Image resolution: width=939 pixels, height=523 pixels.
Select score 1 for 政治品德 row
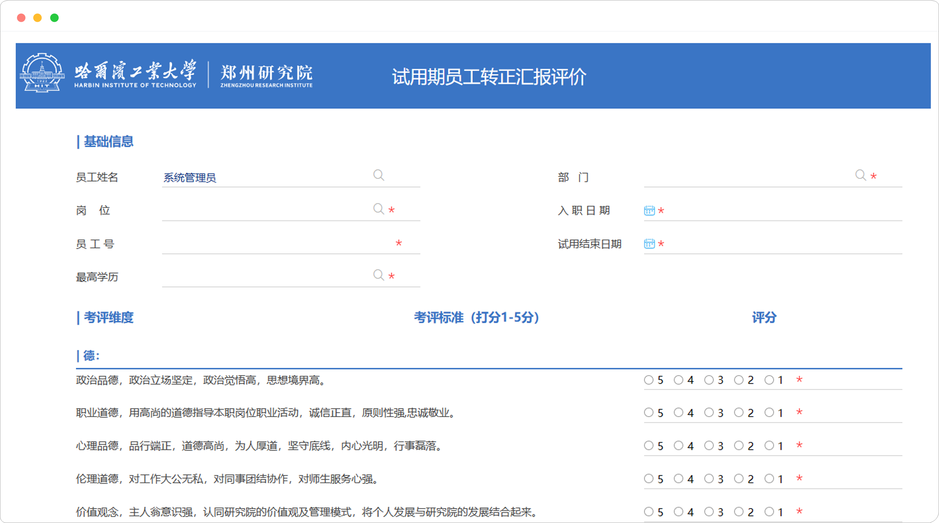point(769,380)
